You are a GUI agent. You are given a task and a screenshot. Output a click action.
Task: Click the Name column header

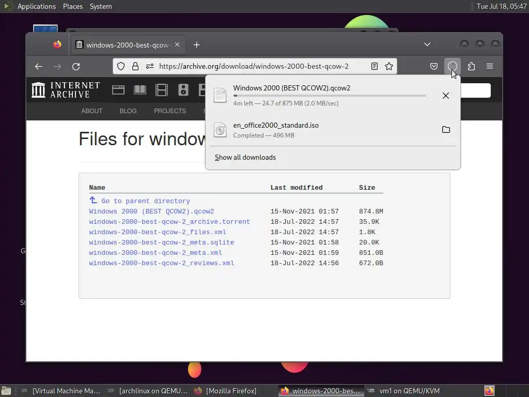97,188
